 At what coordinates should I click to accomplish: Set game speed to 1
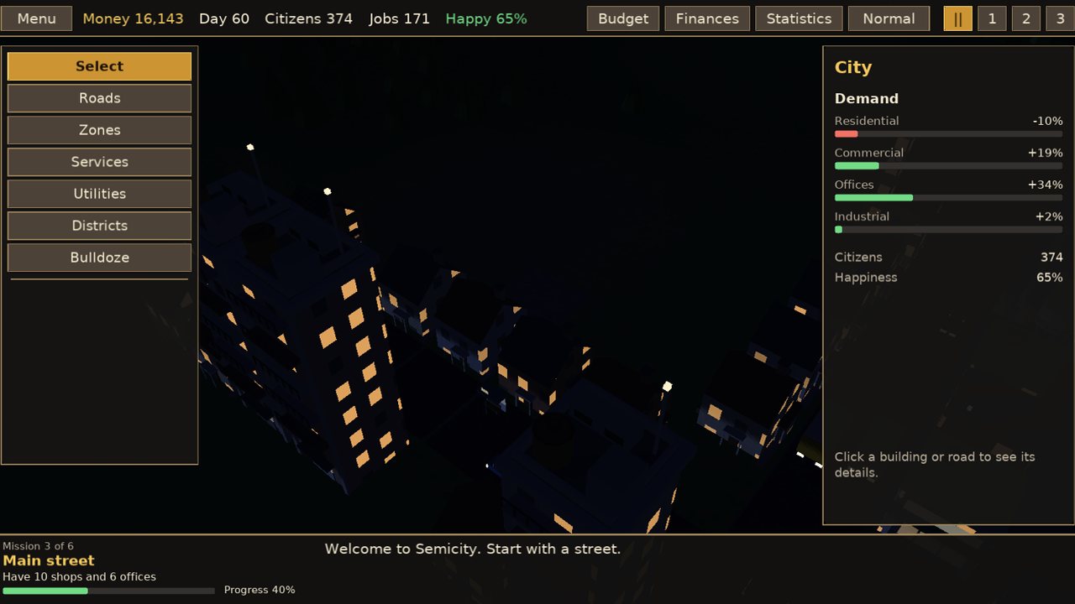pos(992,18)
